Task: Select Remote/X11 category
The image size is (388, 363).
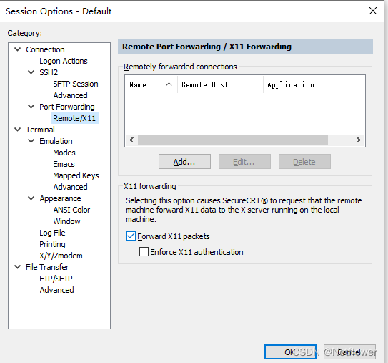Action: (x=74, y=118)
